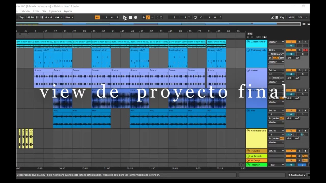Toggle the Loop switch icon
This screenshot has height=183, width=326.
point(195,17)
